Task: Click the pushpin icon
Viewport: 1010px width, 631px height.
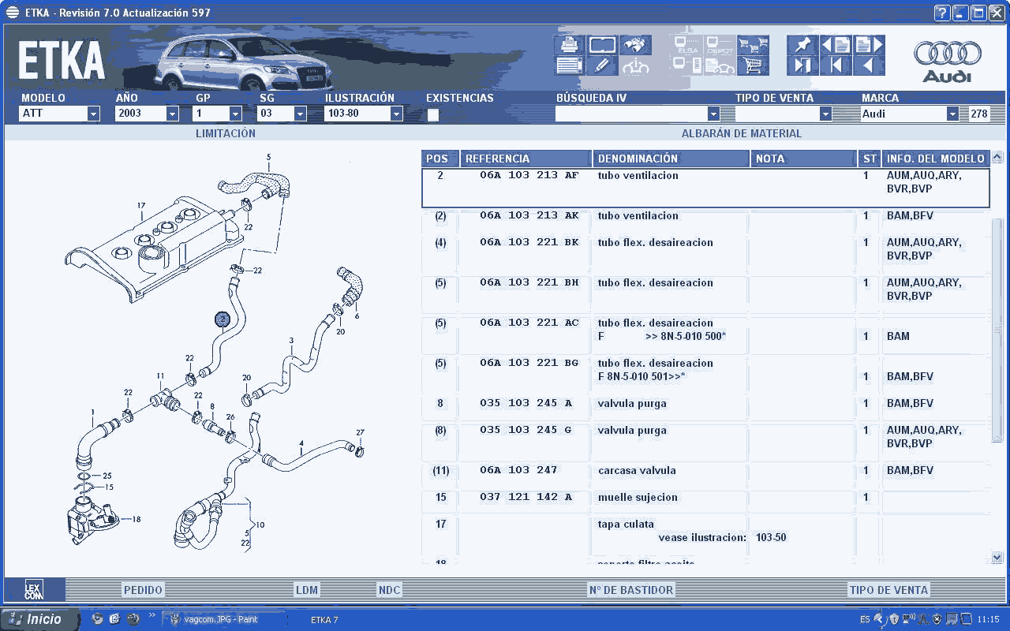Action: [802, 45]
